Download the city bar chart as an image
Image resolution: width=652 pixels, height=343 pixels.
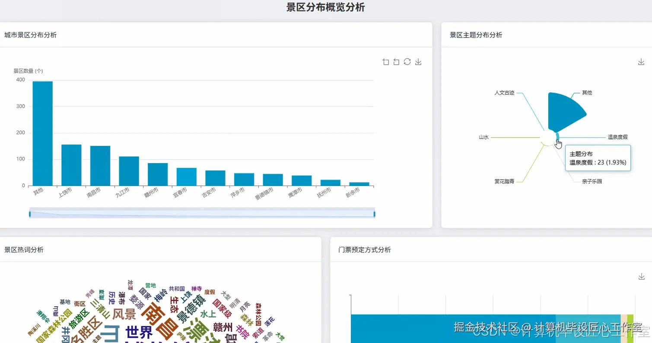418,62
